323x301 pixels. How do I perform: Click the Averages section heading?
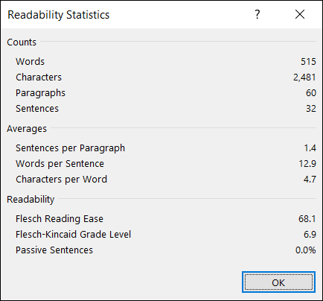coord(27,129)
